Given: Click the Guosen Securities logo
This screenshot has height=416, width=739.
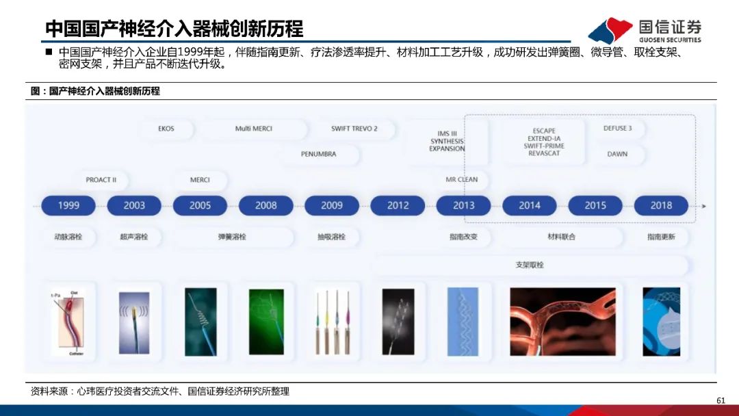Looking at the screenshot, I should tap(645, 31).
